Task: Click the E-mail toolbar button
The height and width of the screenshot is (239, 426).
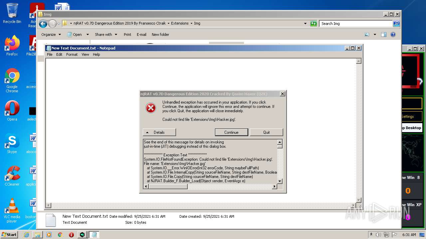Action: point(141,35)
